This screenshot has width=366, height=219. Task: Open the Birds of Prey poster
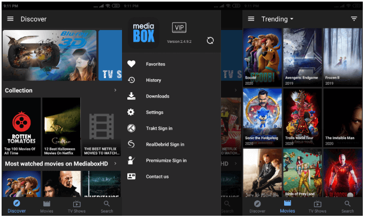(303, 173)
